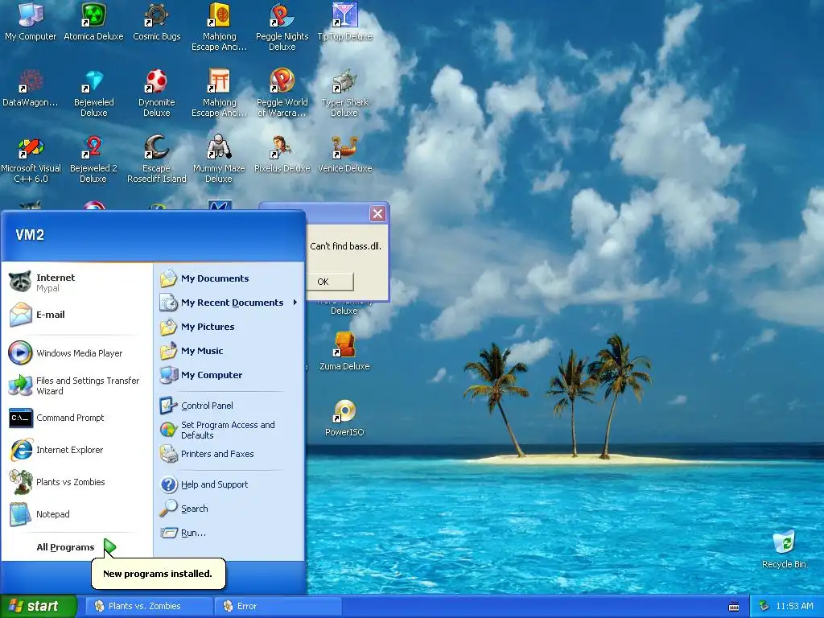The image size is (824, 618).
Task: Launch Peggle Nights Deluxe shortcut
Action: (282, 27)
